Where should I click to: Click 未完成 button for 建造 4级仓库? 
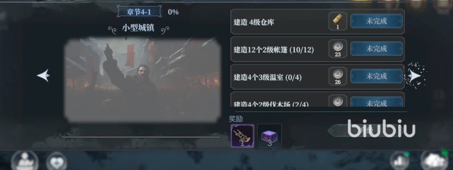pyautogui.click(x=376, y=21)
